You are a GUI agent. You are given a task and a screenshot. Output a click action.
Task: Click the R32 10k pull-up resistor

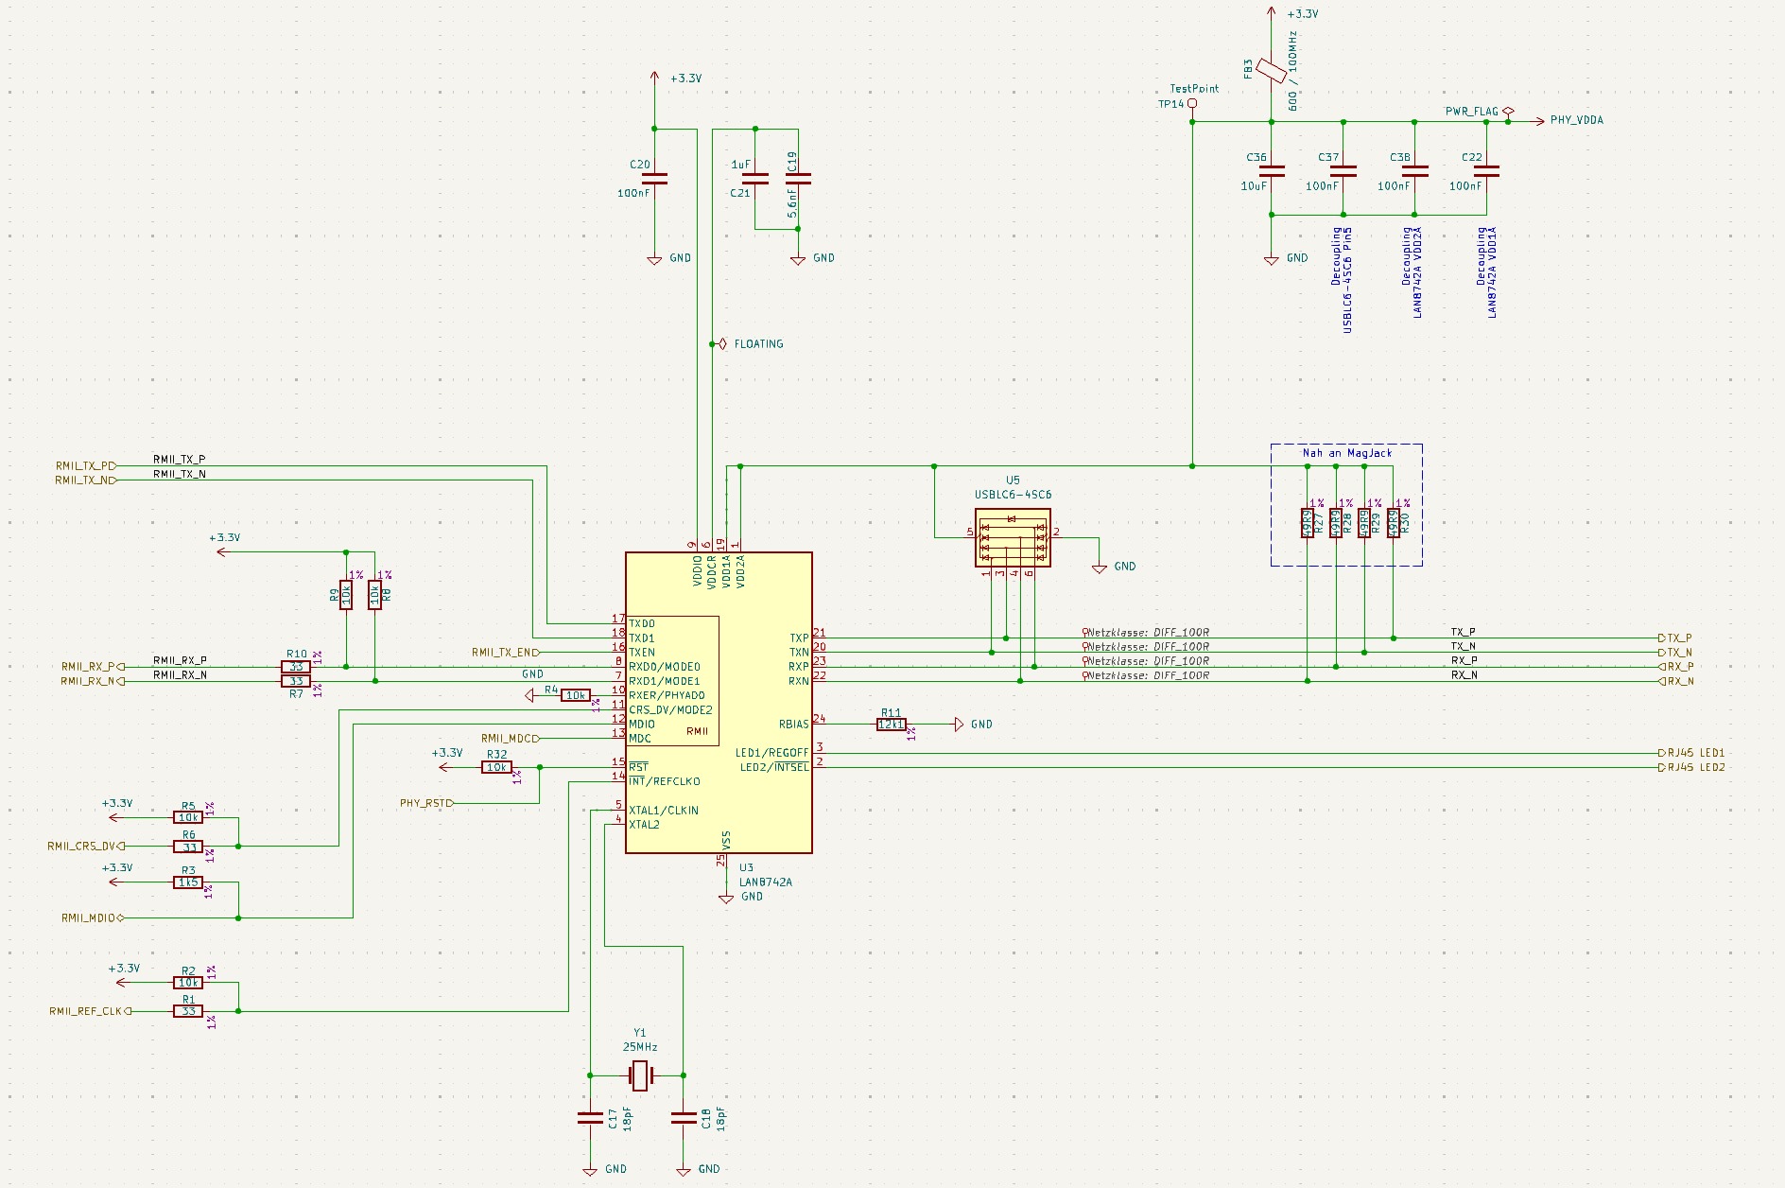497,767
